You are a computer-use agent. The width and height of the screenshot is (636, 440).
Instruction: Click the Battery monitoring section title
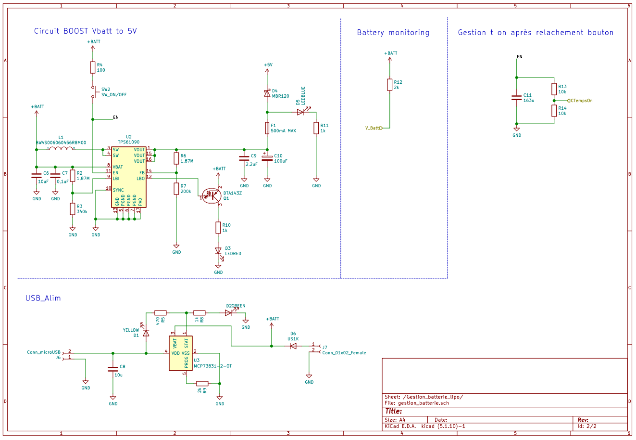[x=393, y=32]
